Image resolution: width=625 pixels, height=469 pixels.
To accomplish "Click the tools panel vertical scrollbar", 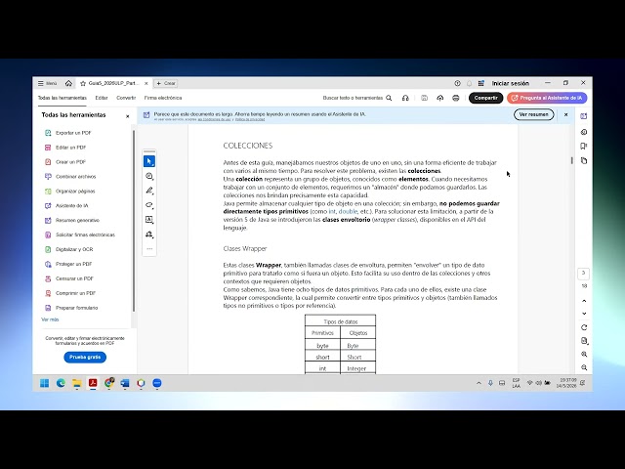I will pyautogui.click(x=134, y=220).
